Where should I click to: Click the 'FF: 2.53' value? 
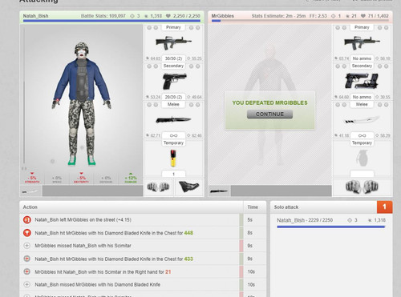pos(318,16)
